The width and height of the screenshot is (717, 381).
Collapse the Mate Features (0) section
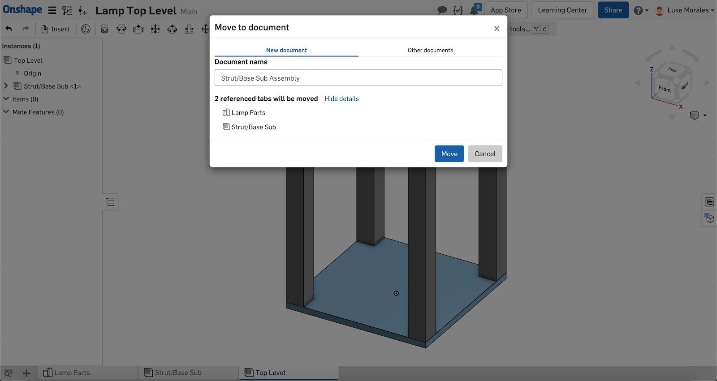[x=6, y=111]
